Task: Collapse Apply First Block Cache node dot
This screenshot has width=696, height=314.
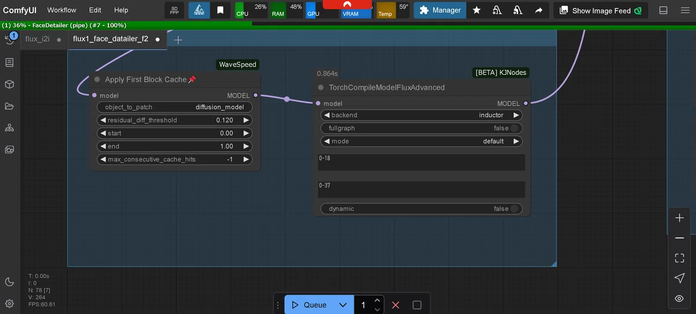Action: [97, 79]
